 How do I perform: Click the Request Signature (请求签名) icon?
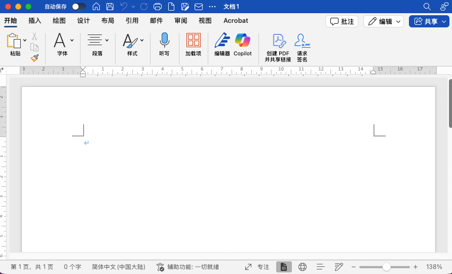[x=302, y=41]
